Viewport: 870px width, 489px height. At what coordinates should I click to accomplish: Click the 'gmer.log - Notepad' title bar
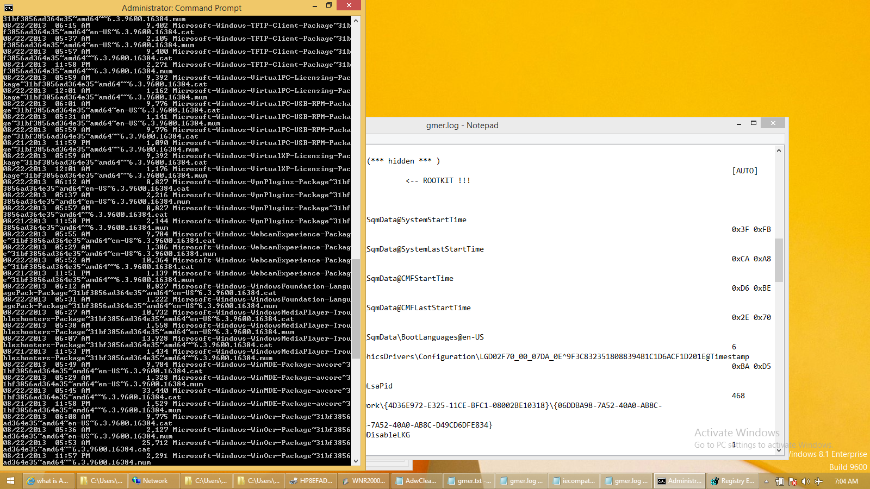point(462,126)
